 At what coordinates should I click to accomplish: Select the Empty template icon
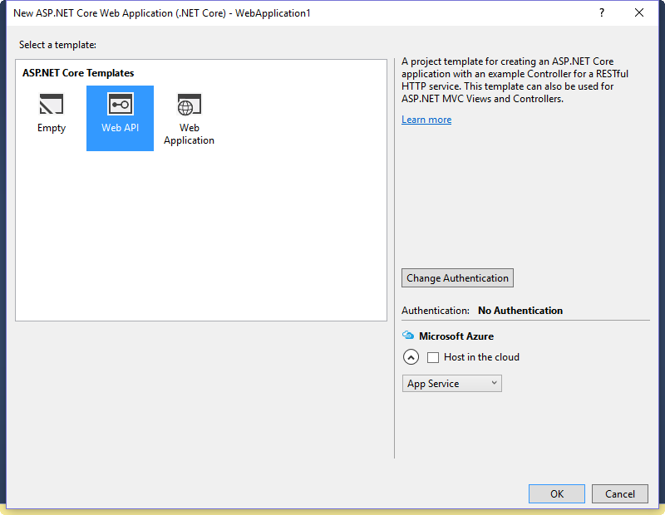point(52,105)
